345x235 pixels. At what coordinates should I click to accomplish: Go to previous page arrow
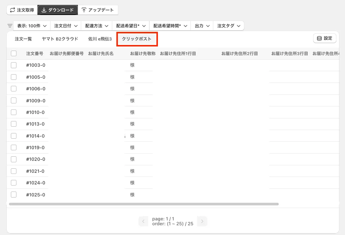(x=143, y=222)
